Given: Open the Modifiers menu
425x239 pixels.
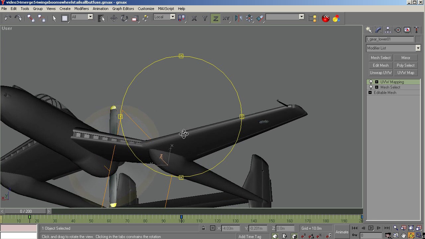Looking at the screenshot, I should 81,9.
